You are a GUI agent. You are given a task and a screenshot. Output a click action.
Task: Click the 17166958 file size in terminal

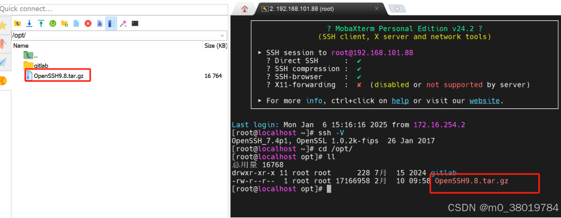353,181
